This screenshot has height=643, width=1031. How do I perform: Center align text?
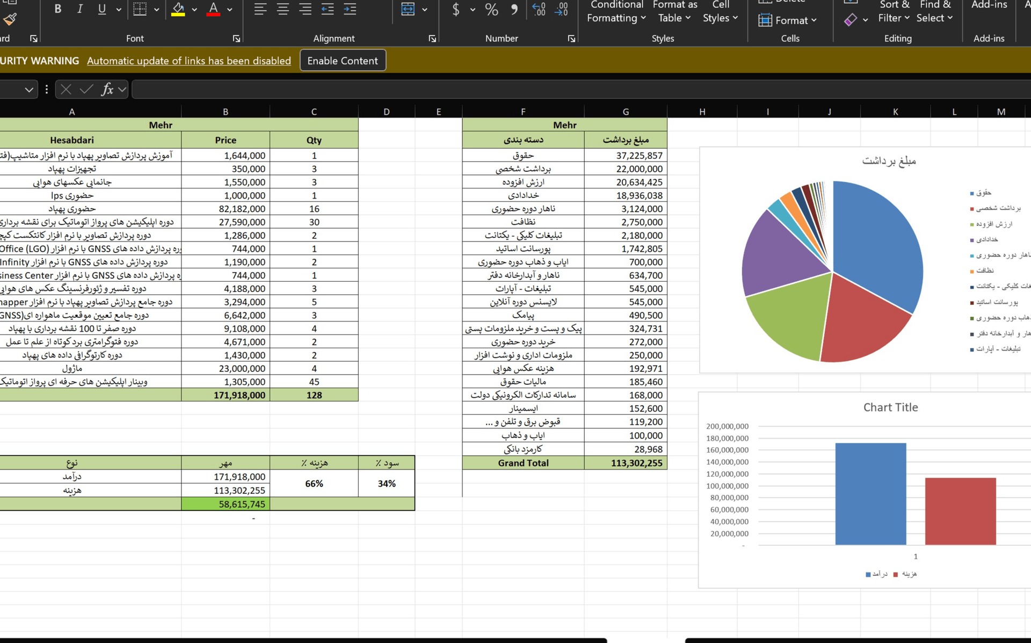282,9
